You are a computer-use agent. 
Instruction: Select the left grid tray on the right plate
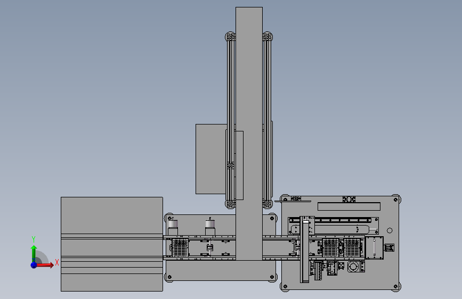click(x=330, y=247)
